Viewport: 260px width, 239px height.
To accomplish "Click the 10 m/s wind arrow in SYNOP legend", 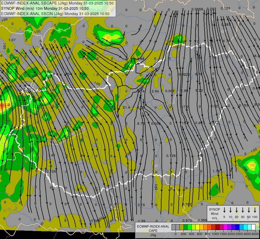I will tap(230, 210).
